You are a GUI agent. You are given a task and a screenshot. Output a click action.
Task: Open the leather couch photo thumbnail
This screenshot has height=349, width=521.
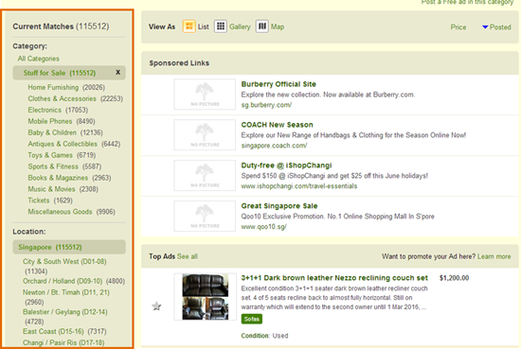[206, 297]
